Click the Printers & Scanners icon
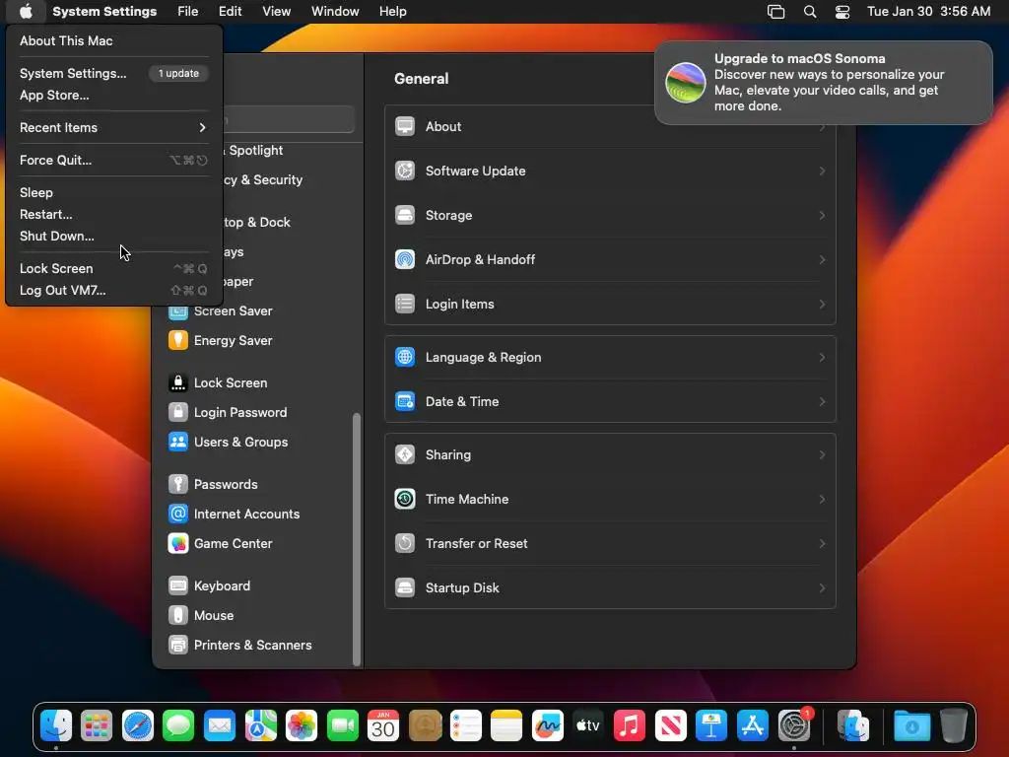Image resolution: width=1009 pixels, height=757 pixels. point(178,645)
